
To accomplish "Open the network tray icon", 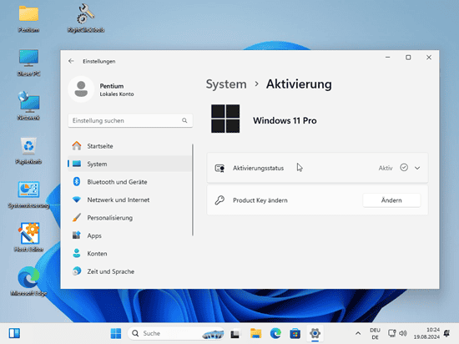I will 391,333.
